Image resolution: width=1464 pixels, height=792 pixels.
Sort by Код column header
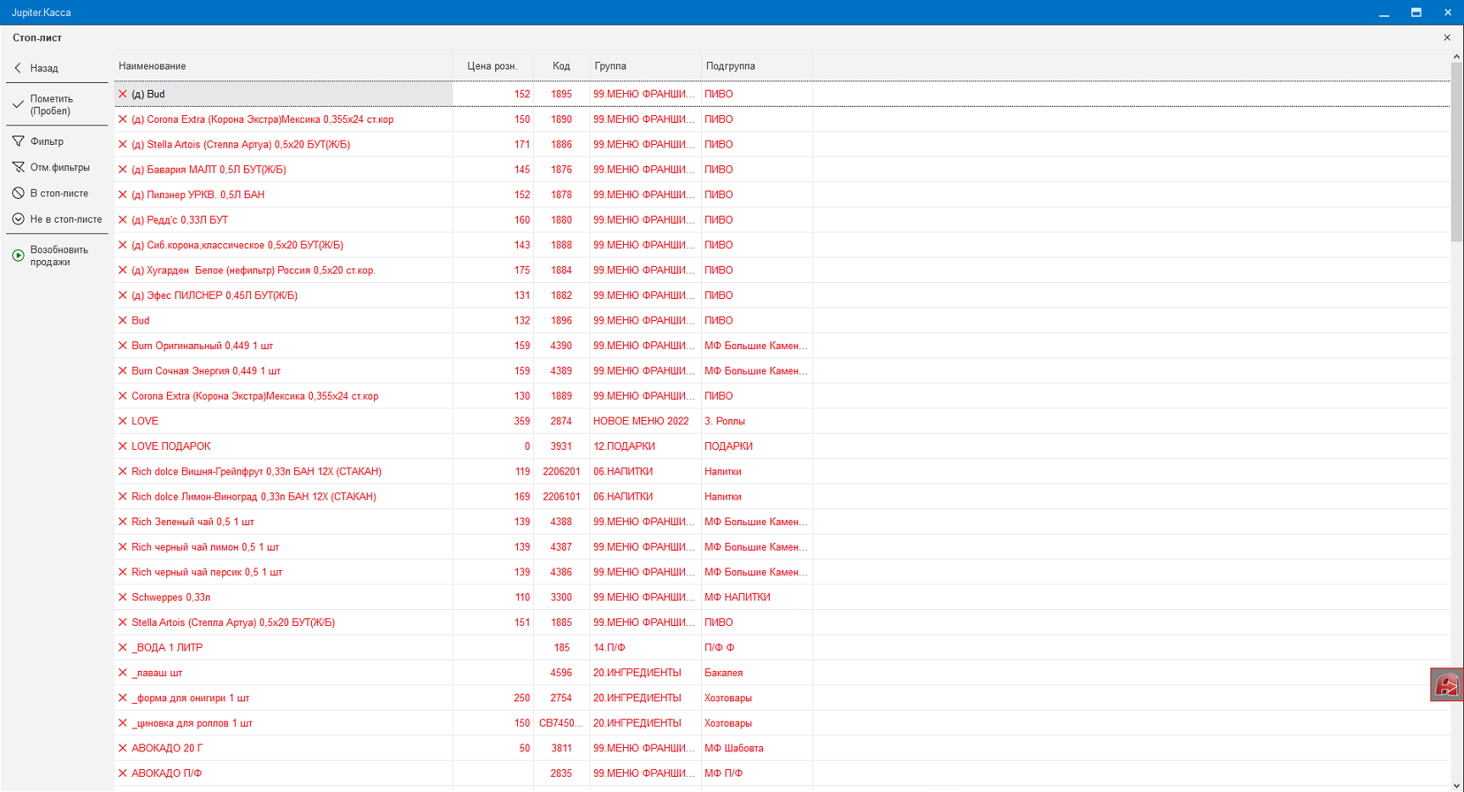561,66
